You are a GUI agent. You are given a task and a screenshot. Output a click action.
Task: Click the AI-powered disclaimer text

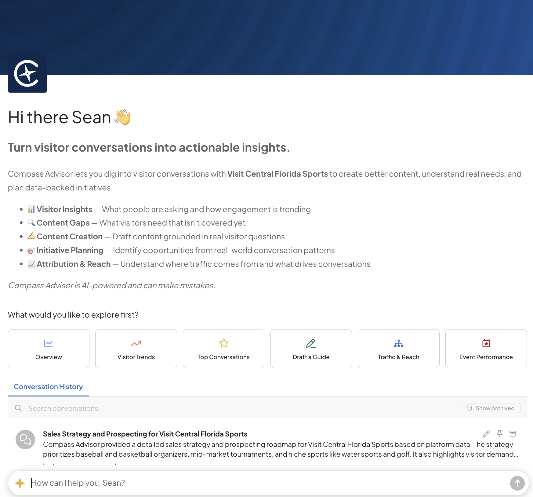(111, 285)
